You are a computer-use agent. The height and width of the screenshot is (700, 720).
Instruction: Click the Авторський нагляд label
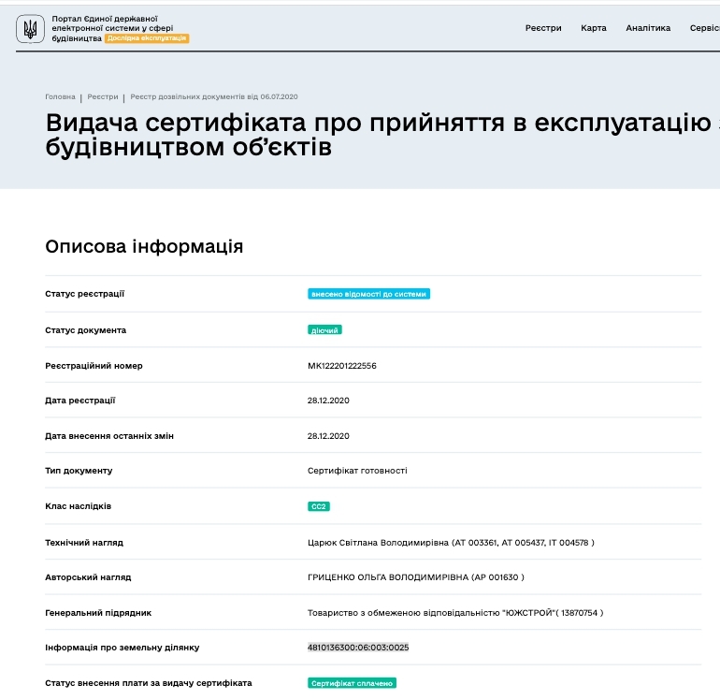(88, 577)
